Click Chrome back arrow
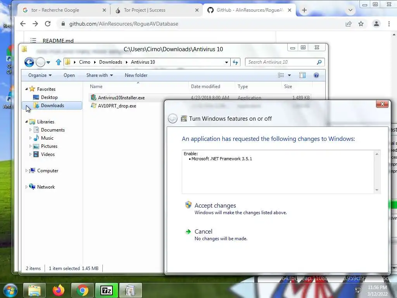This screenshot has height=298, width=397. [x=23, y=24]
